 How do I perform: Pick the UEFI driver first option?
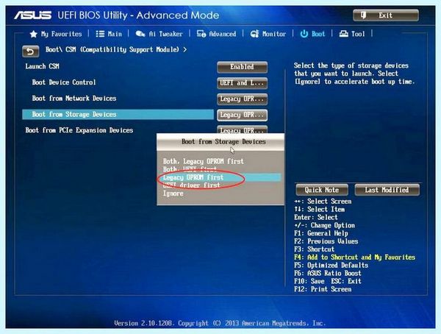click(x=192, y=185)
